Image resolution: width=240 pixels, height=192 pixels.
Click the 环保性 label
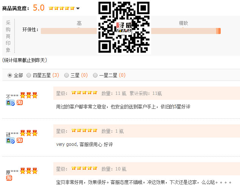tap(31, 29)
